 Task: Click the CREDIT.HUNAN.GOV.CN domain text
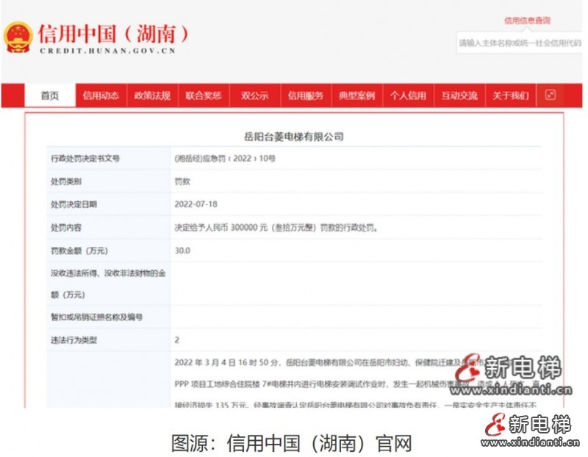(x=107, y=51)
